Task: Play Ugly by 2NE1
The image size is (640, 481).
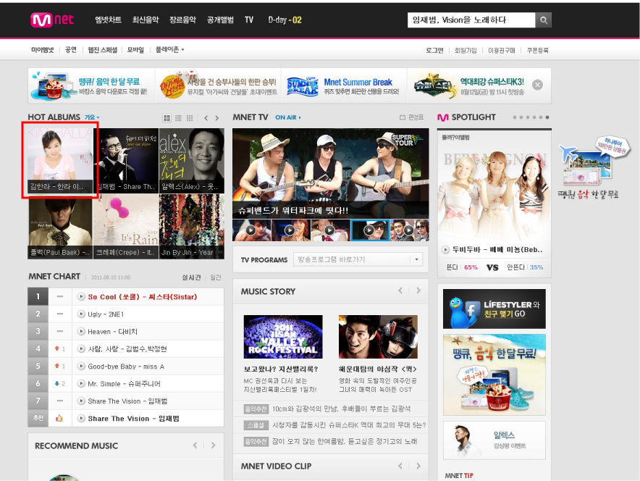Action: click(81, 314)
